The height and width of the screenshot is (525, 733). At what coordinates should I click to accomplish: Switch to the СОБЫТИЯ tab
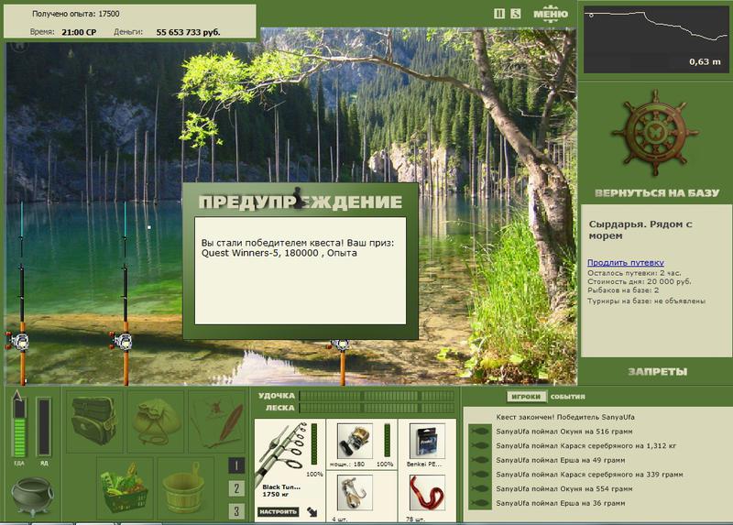pyautogui.click(x=567, y=397)
